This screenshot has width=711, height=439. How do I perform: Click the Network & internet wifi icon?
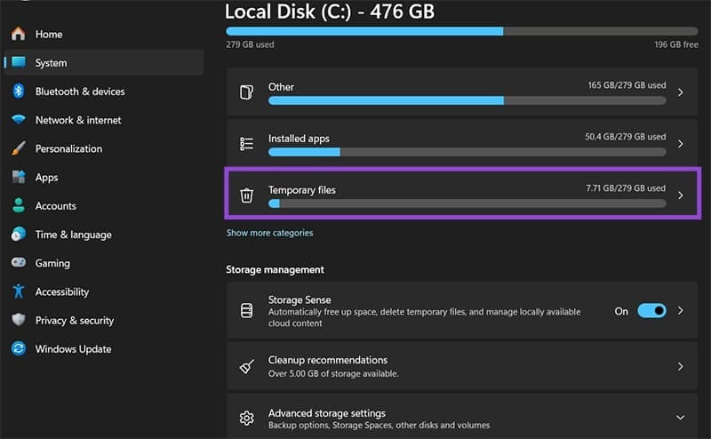[x=19, y=120]
